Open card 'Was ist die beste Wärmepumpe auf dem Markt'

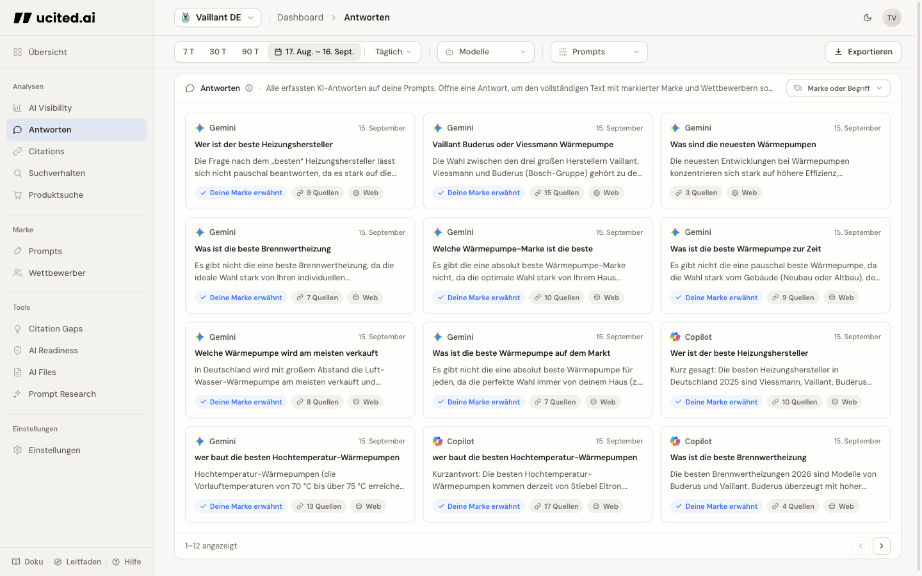[538, 370]
